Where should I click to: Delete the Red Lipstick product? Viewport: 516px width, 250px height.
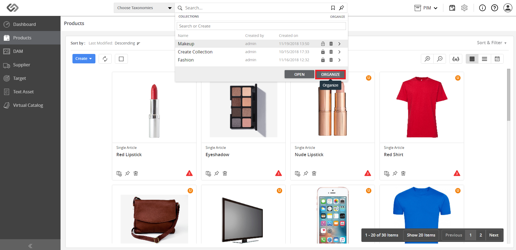[136, 173]
